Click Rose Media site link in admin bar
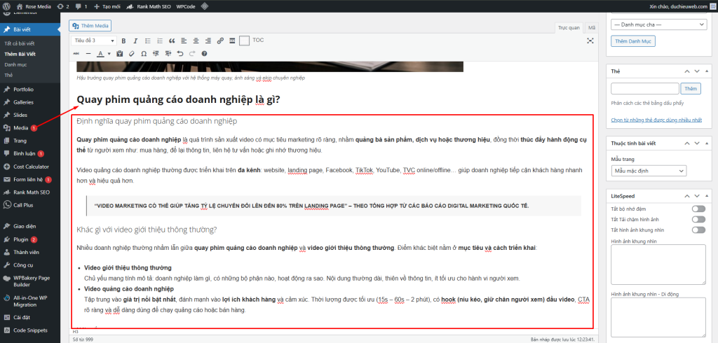 point(34,6)
